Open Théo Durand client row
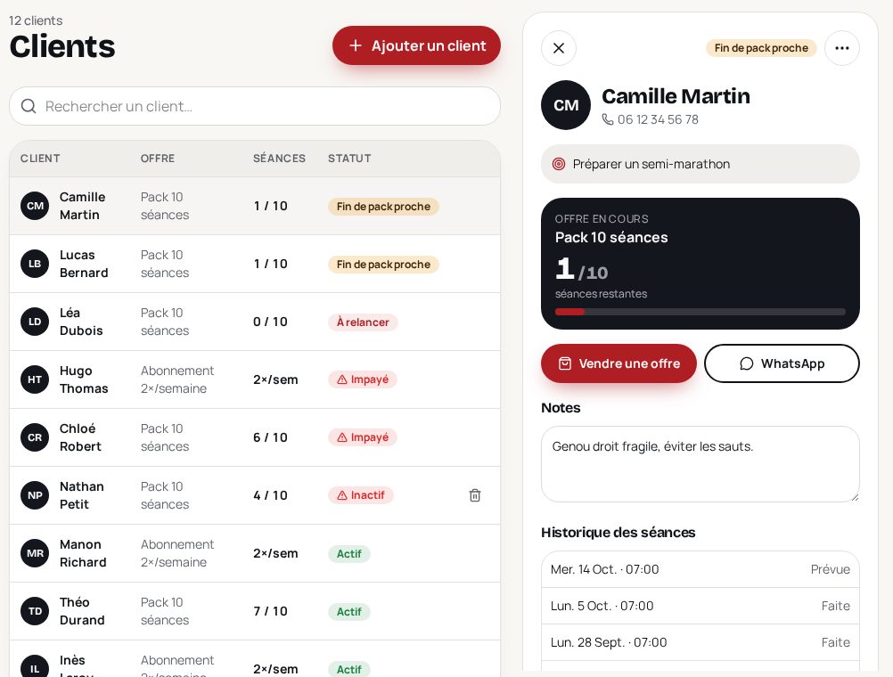 (255, 611)
